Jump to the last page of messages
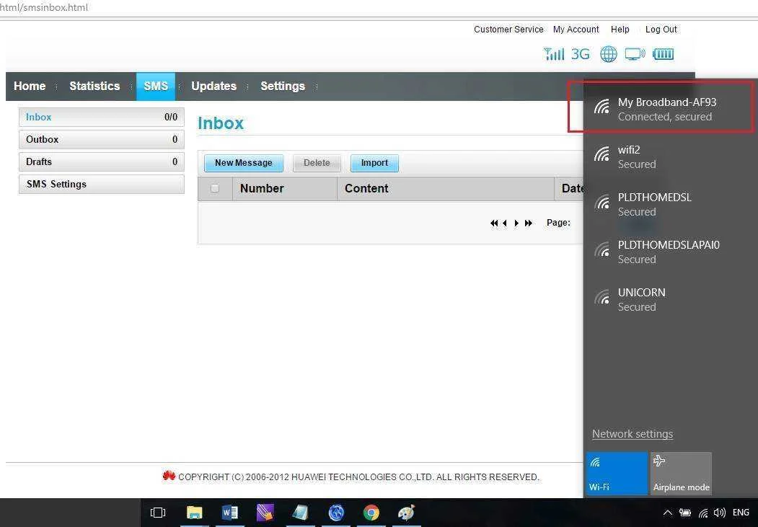Viewport: 758px width, 527px height. click(x=529, y=223)
